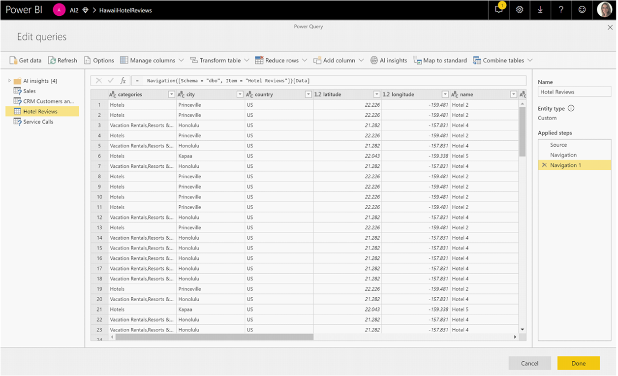
Task: Click the Refresh toolbar button
Action: click(x=62, y=61)
